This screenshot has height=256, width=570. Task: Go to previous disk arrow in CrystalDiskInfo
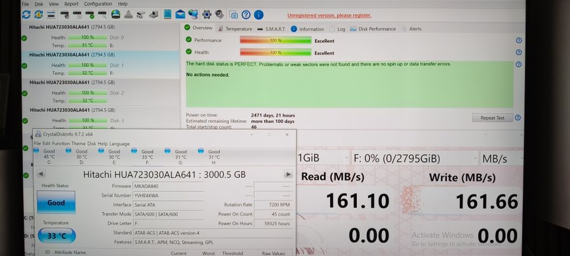click(x=41, y=174)
